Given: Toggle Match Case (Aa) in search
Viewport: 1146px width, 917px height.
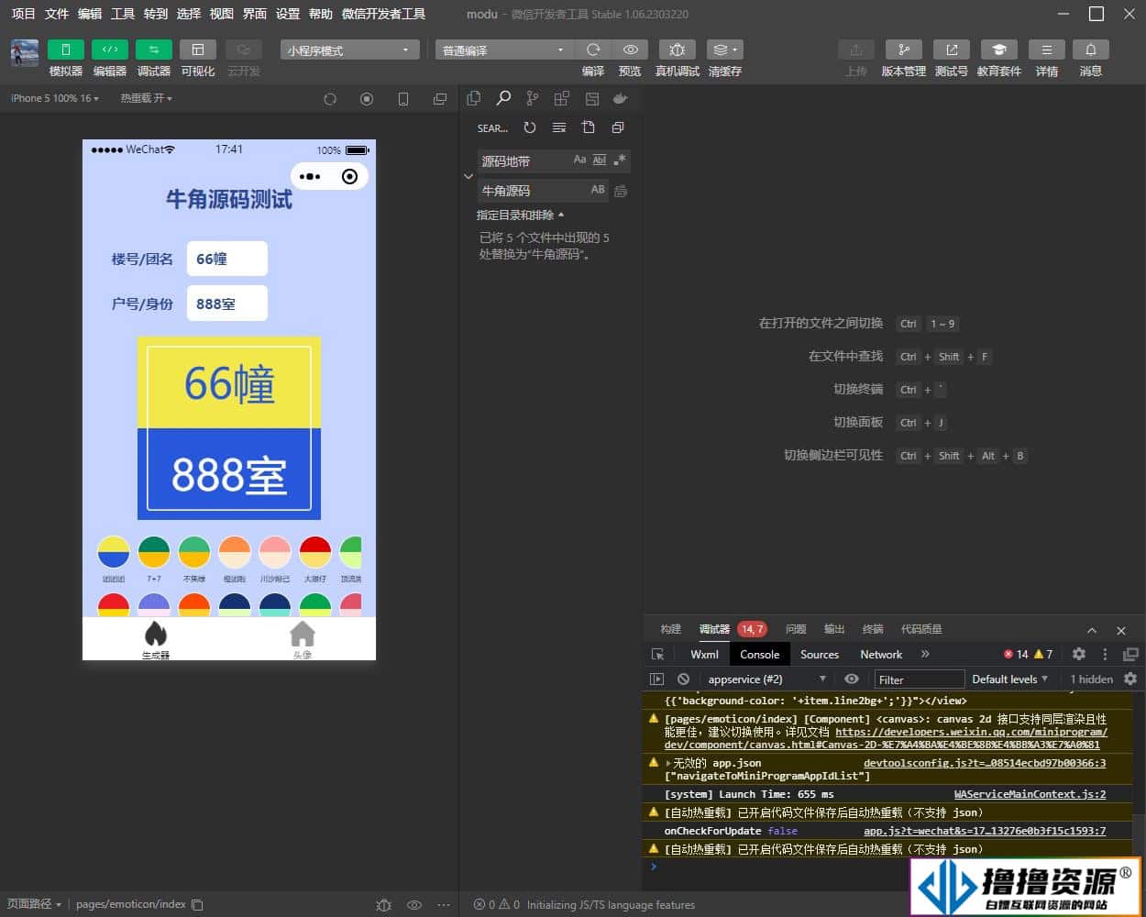Looking at the screenshot, I should coord(579,160).
